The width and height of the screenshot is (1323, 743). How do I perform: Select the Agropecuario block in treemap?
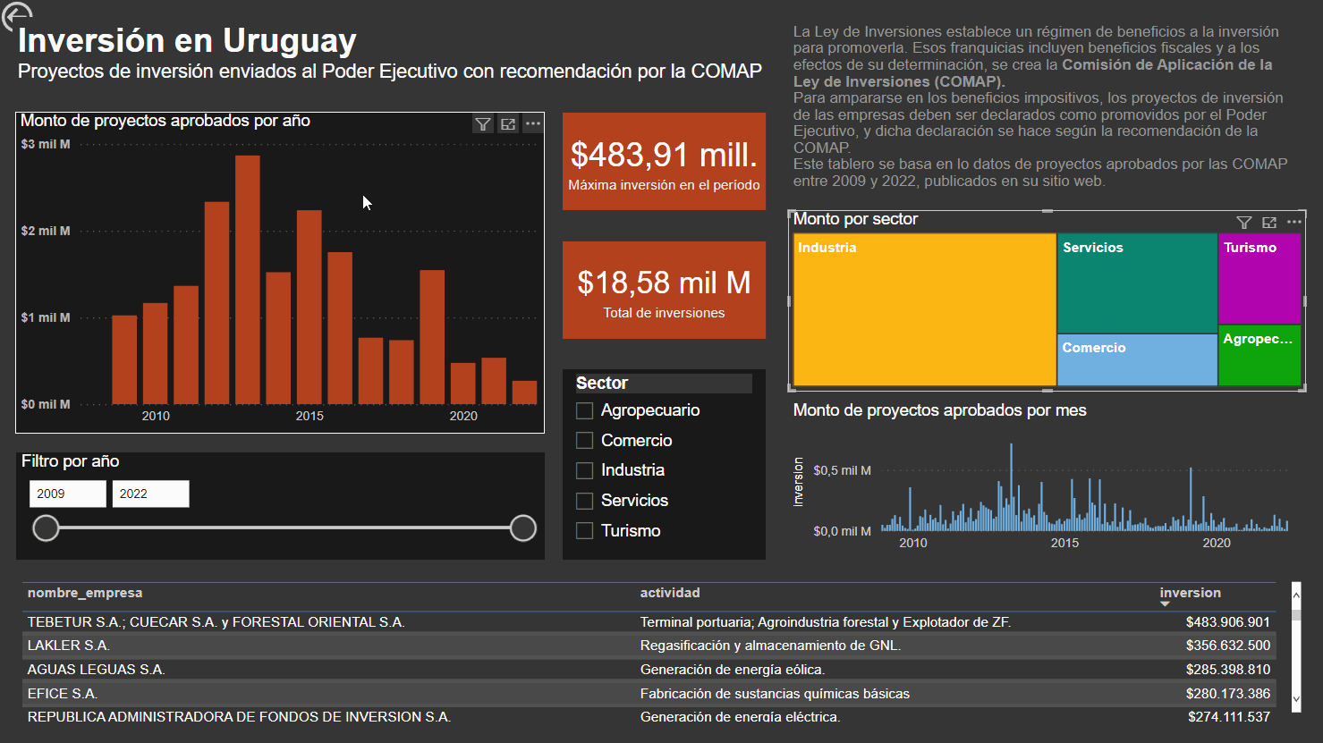point(1259,355)
